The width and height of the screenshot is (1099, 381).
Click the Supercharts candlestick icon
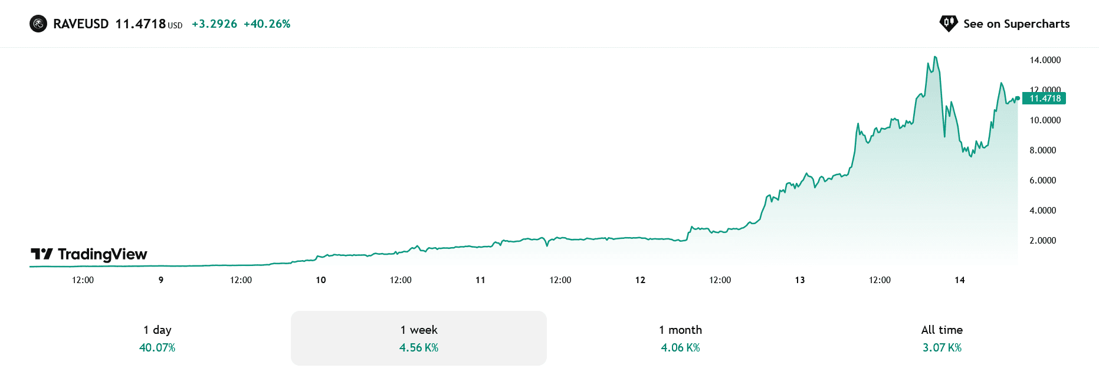pos(948,24)
